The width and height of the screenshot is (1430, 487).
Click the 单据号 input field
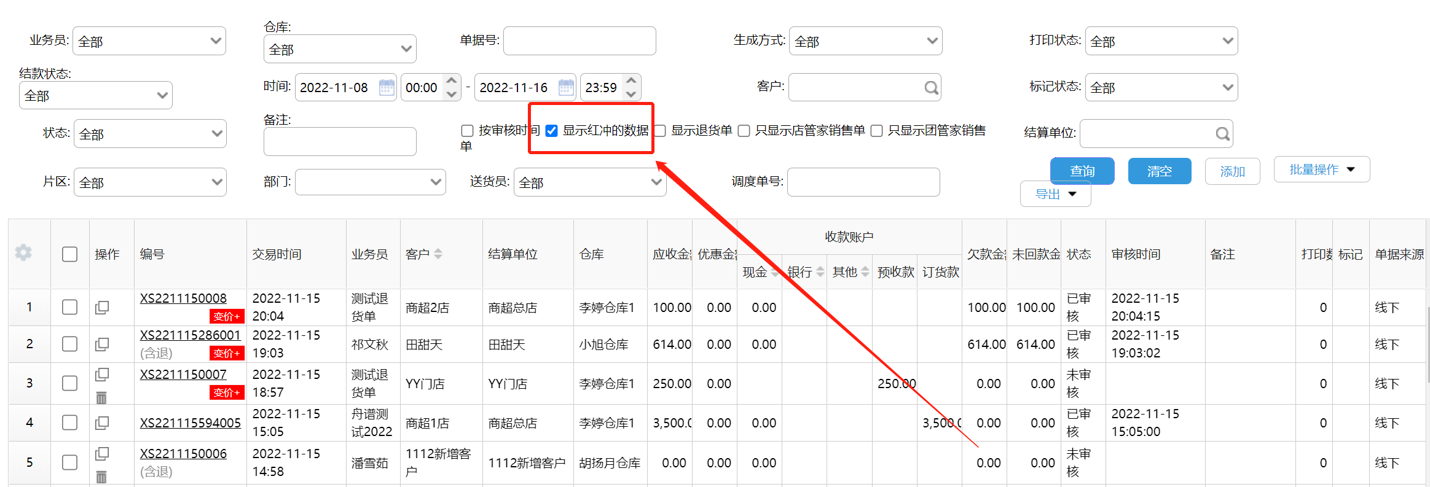click(579, 41)
